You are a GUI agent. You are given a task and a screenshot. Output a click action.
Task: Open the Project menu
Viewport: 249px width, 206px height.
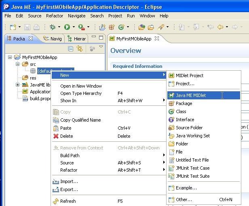[115, 16]
